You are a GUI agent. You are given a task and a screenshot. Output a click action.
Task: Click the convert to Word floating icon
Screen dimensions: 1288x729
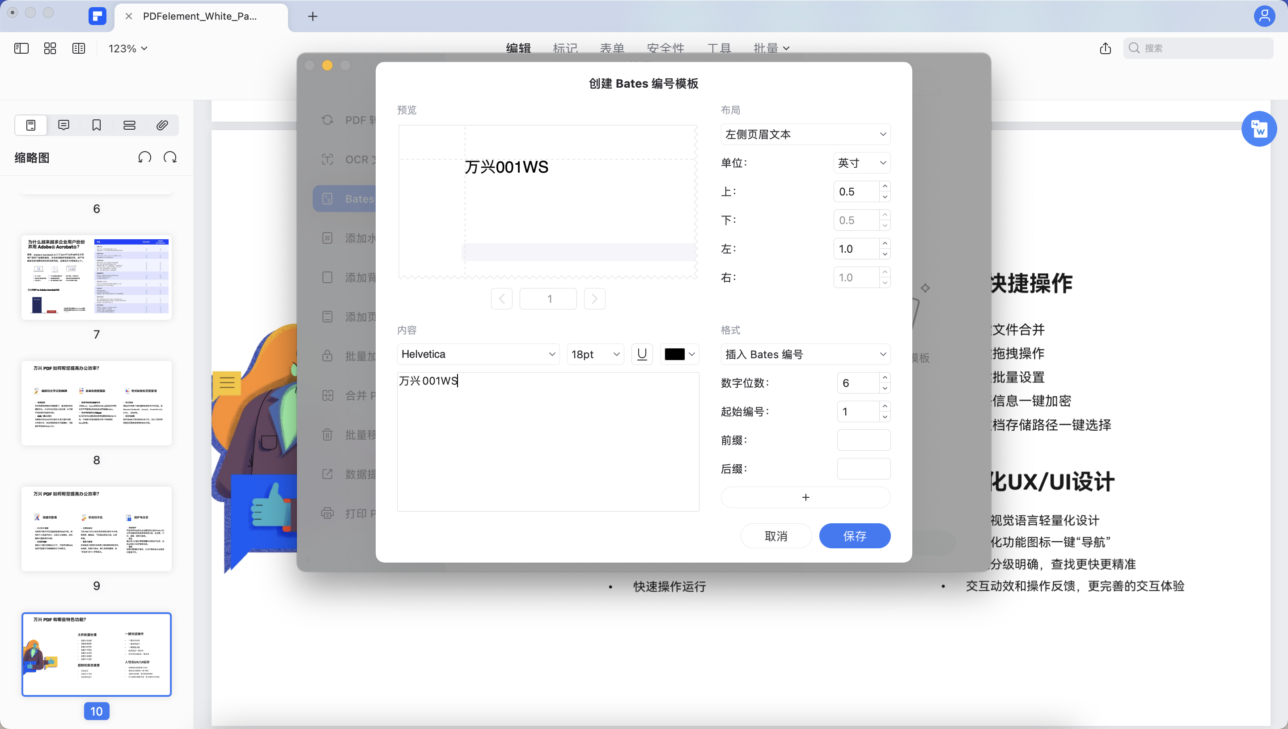point(1258,129)
